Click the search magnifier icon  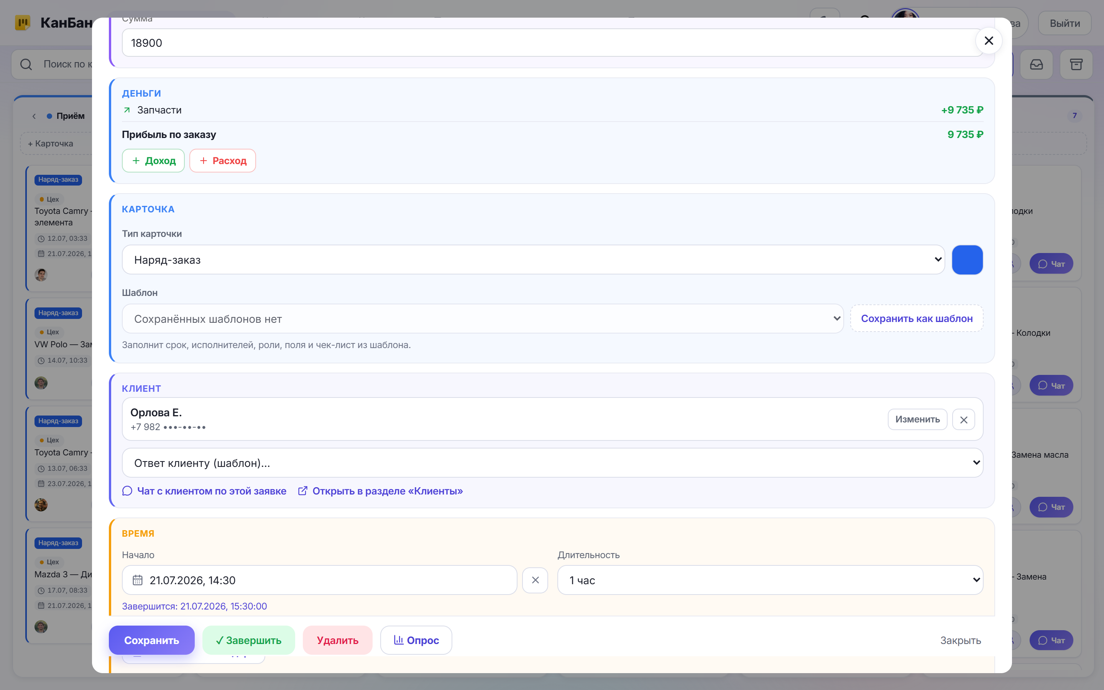coord(26,64)
